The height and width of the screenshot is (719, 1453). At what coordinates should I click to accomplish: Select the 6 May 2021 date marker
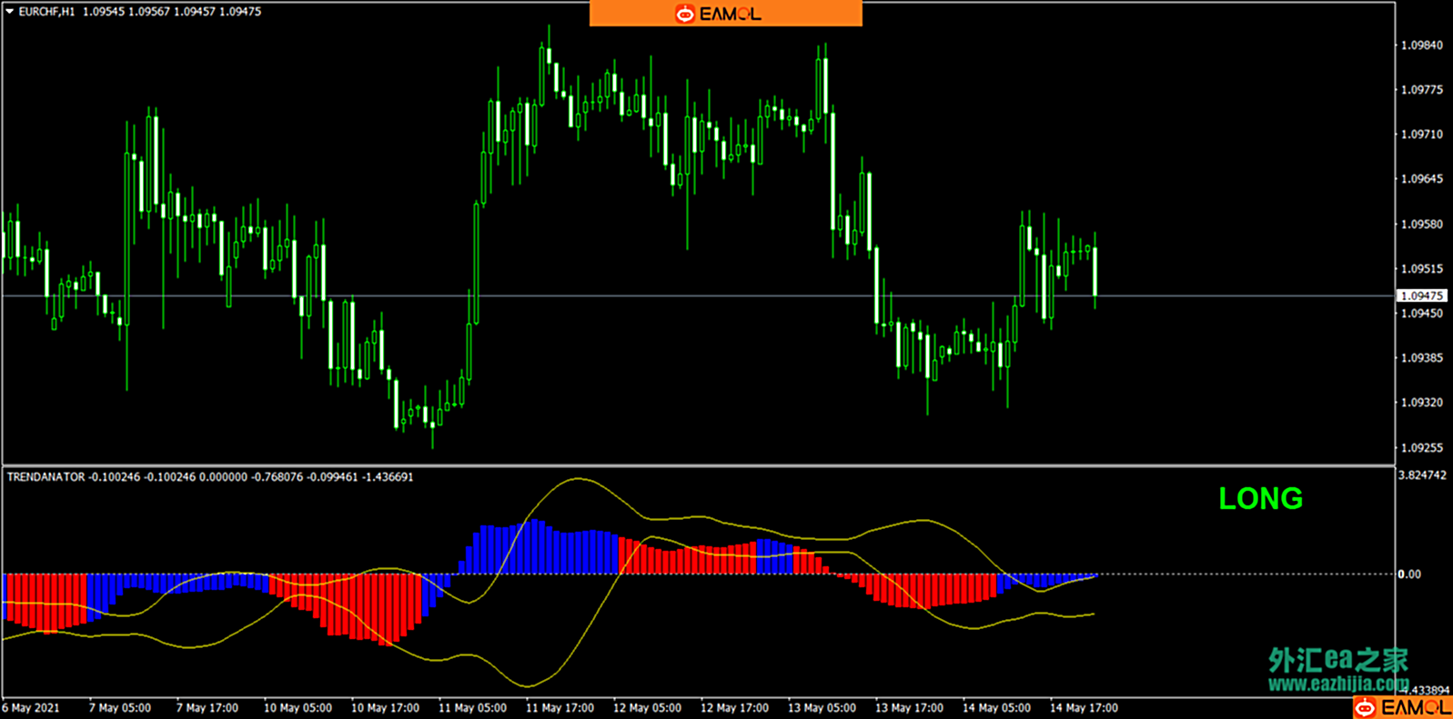[x=31, y=708]
